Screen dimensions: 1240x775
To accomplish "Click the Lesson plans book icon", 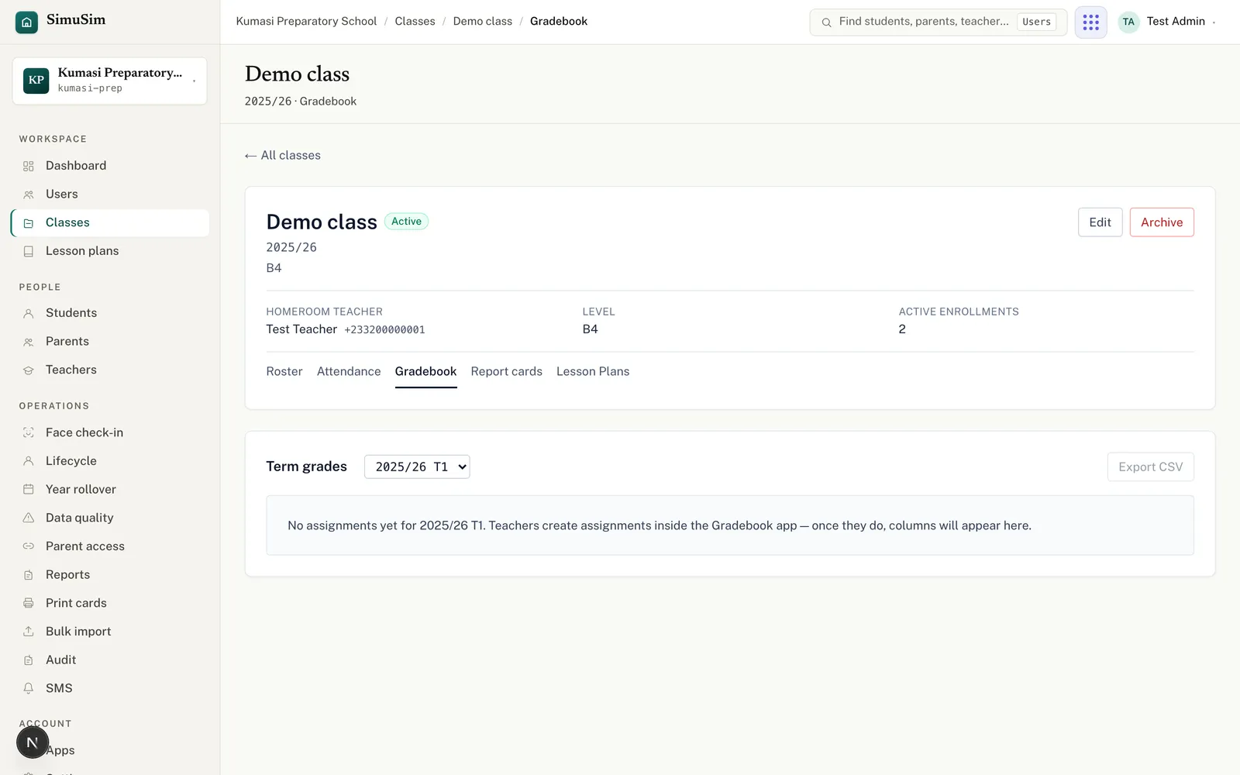I will (x=29, y=251).
